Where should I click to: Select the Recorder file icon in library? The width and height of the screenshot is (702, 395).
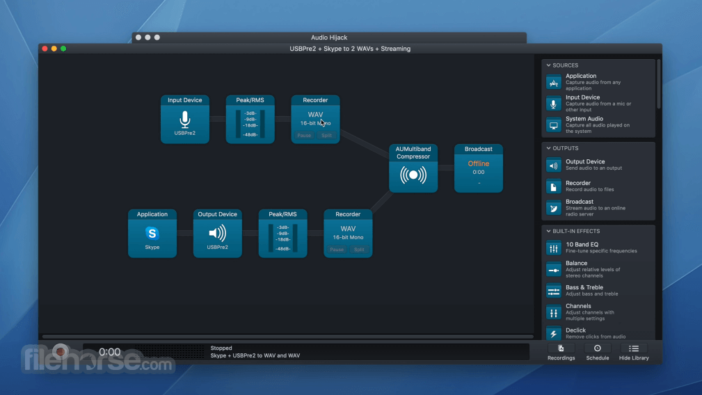click(x=553, y=186)
